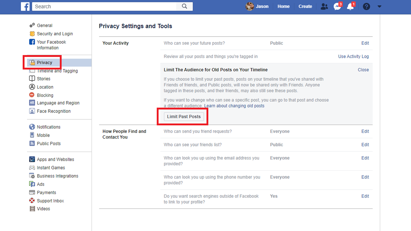Click the Public Posts feed icon

[32, 144]
